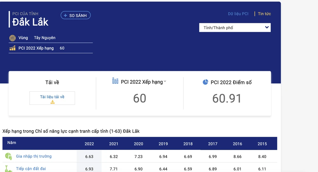The width and height of the screenshot is (318, 172).
Task: Open the Tiếp cận đất đai link
Action: [x=31, y=168]
